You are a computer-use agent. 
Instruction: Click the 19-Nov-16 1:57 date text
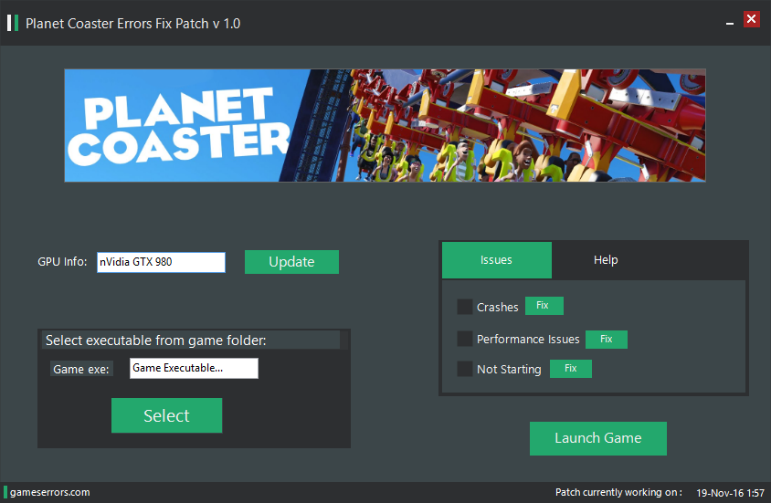(x=730, y=493)
